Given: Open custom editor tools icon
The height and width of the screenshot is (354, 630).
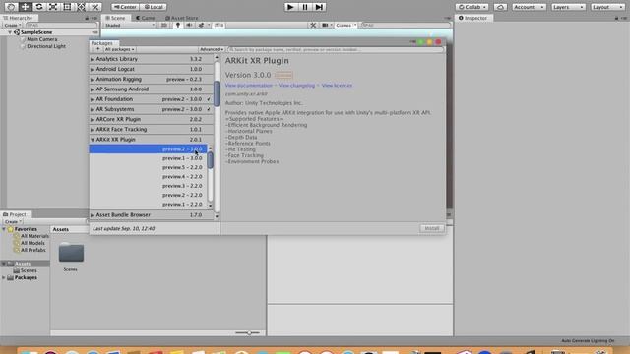Looking at the screenshot, I should click(x=95, y=7).
